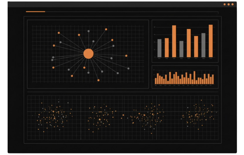This screenshot has width=244, height=155.
Task: Select the orange highlighted tab at top-left
Action: 35,12
